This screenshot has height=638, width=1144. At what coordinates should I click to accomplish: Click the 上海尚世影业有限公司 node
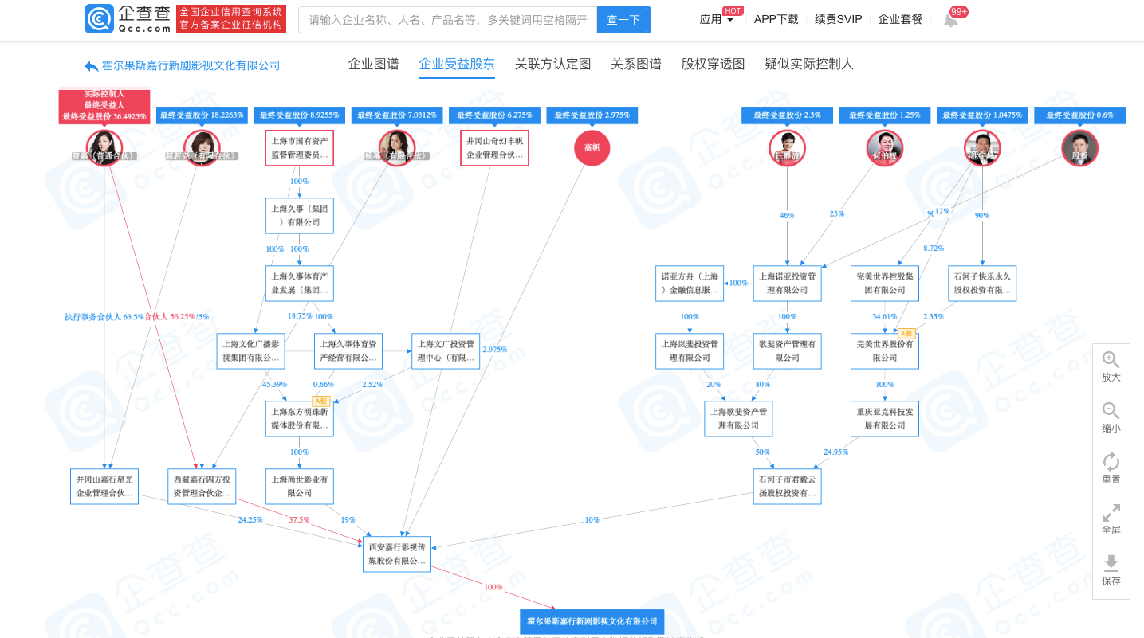[x=300, y=487]
